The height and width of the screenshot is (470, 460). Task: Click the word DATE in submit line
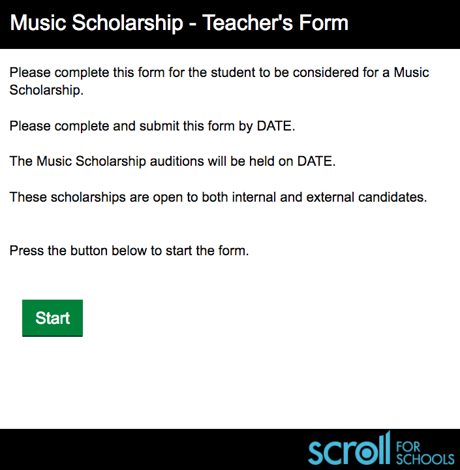tap(276, 126)
